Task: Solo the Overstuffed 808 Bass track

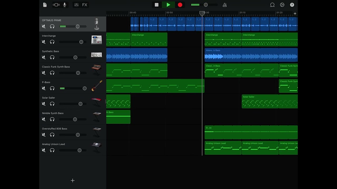Action: 52,135
